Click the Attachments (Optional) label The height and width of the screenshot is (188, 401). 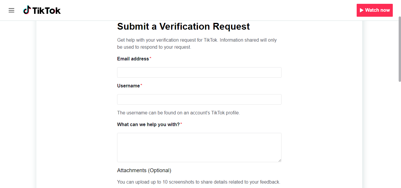144,170
